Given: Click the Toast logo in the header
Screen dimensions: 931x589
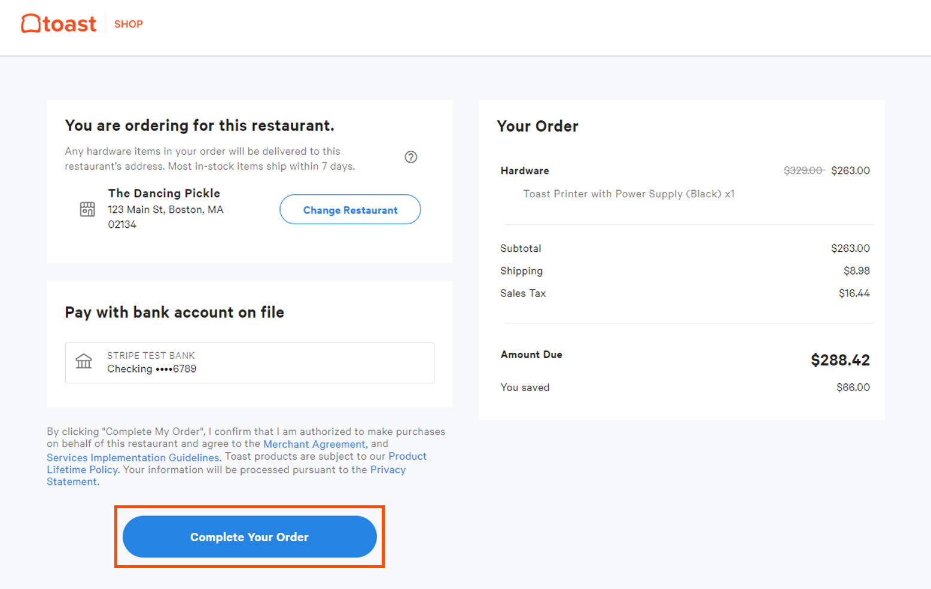Looking at the screenshot, I should click(58, 23).
